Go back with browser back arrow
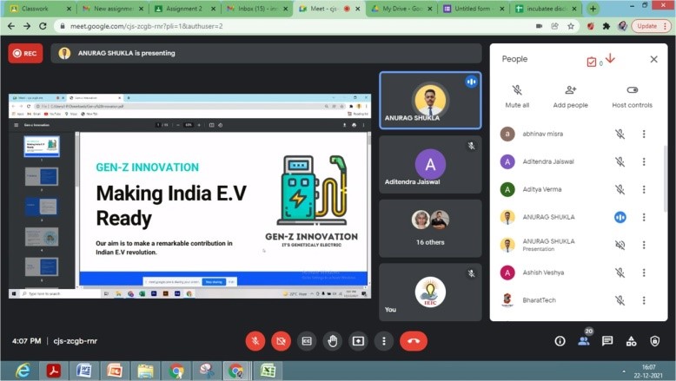 [x=11, y=26]
